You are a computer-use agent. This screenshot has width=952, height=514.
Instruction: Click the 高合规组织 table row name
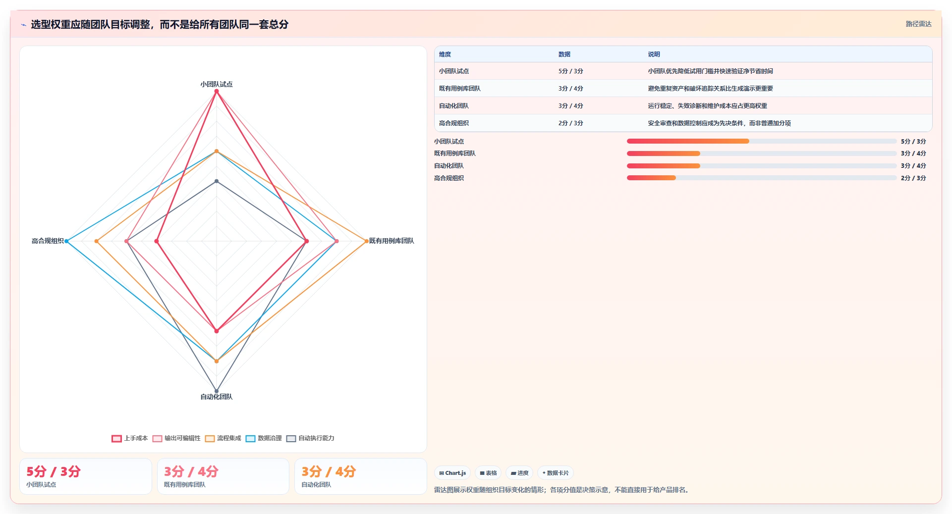coord(454,123)
